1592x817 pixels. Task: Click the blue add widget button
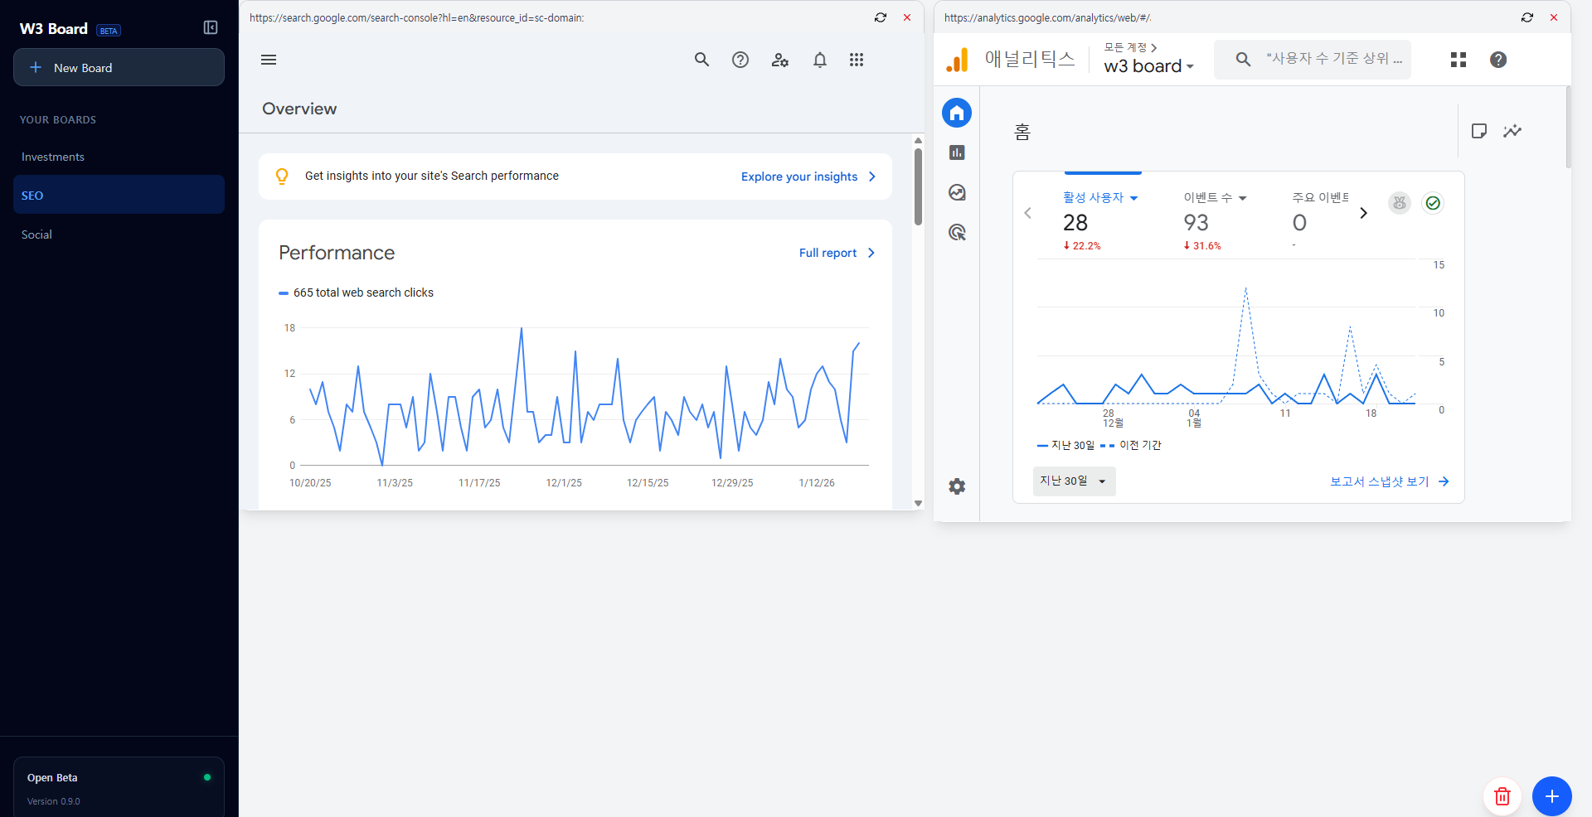coord(1551,796)
